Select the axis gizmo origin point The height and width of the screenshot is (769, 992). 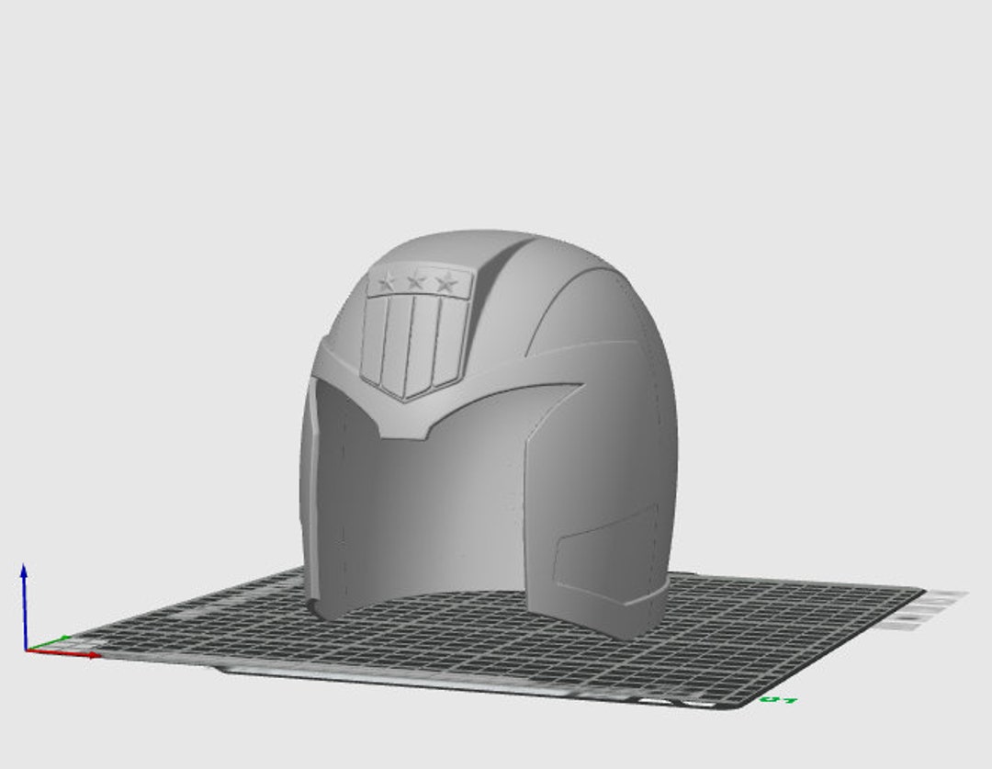tap(25, 650)
